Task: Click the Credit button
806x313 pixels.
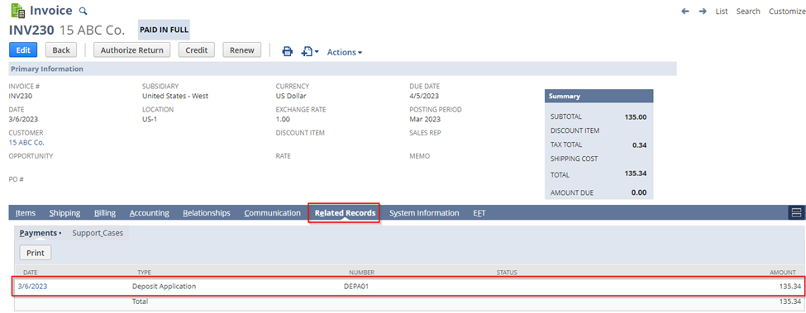Action: [197, 50]
